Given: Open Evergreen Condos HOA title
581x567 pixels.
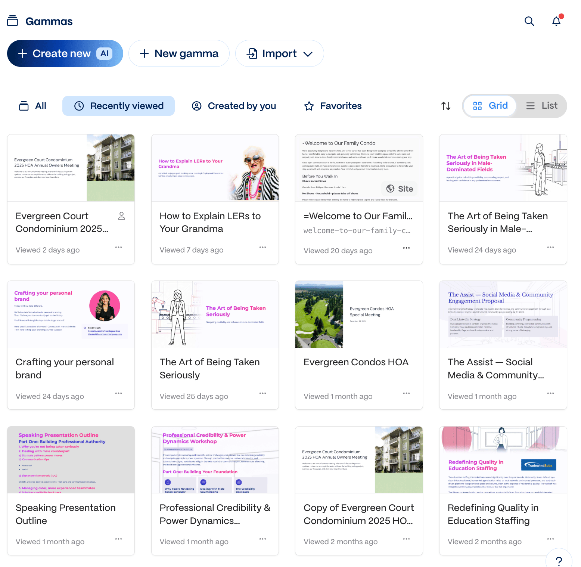Looking at the screenshot, I should coord(356,362).
